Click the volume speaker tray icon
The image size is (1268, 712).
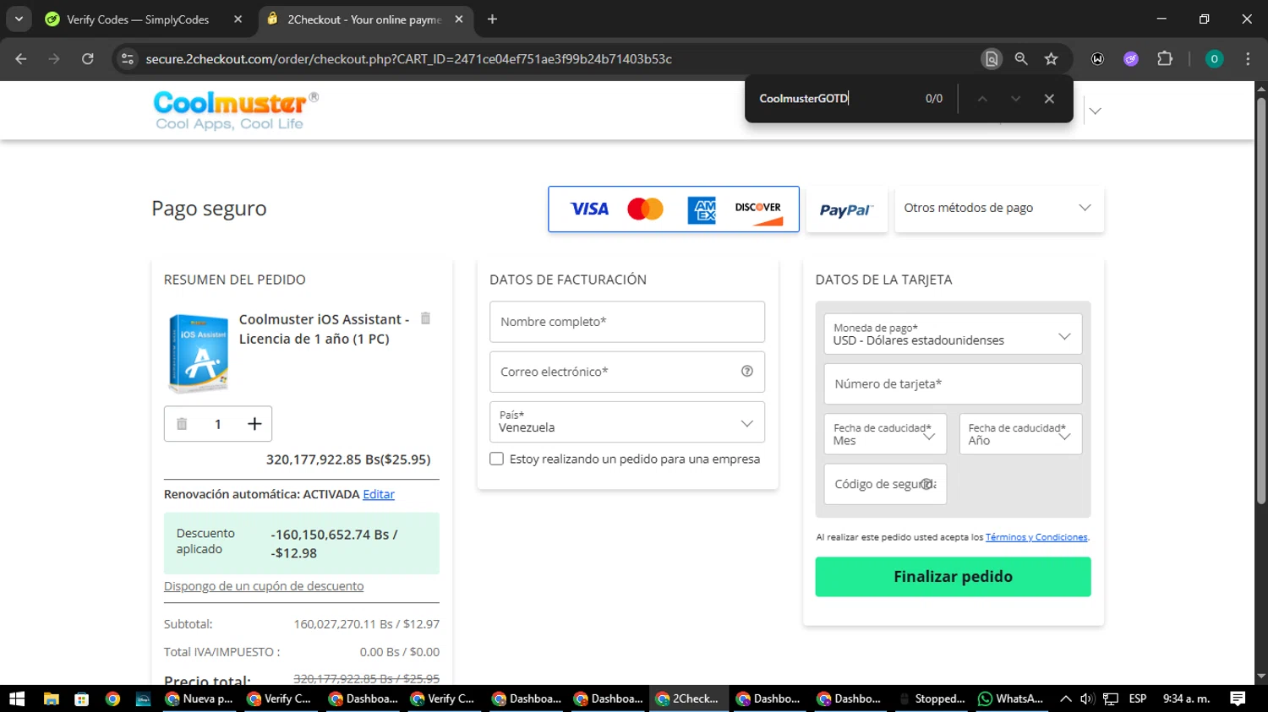[1088, 698]
